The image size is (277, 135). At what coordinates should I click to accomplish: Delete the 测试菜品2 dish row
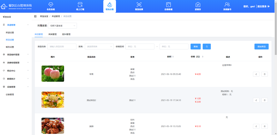(264, 100)
